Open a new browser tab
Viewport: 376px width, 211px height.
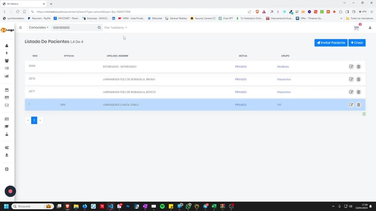[x=51, y=4]
